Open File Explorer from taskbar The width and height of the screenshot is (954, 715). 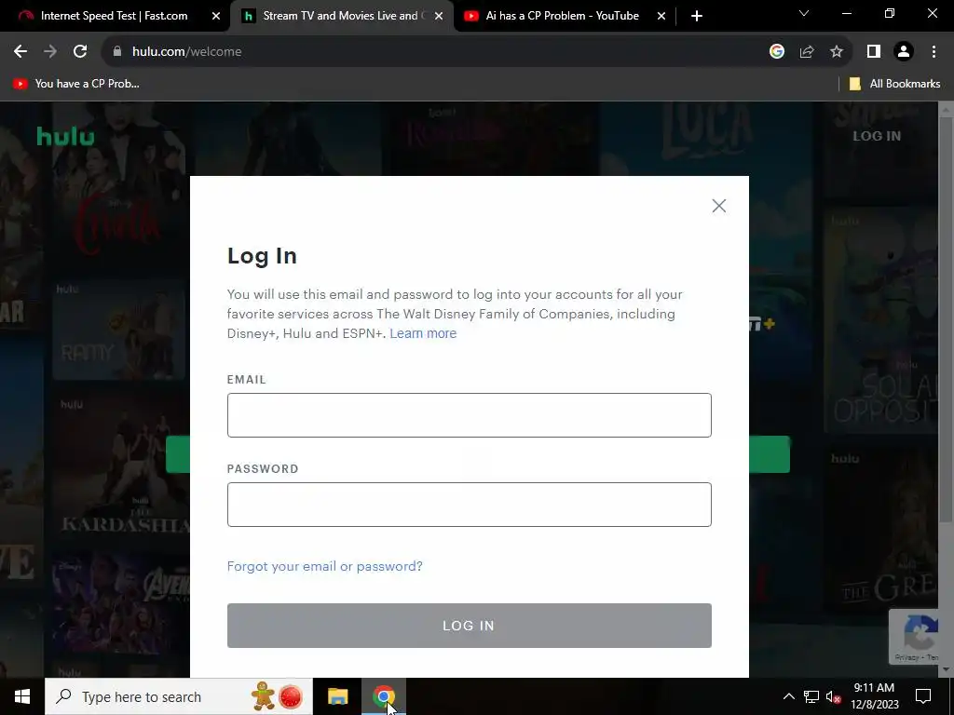(337, 696)
